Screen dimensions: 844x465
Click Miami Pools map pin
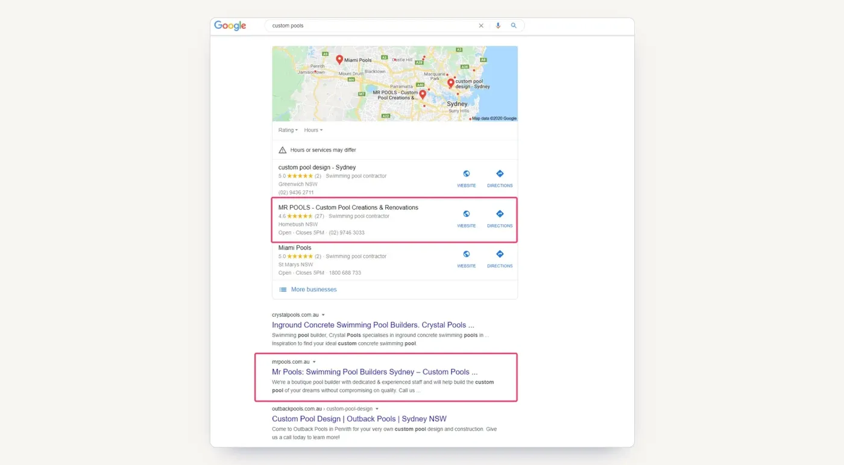point(339,60)
